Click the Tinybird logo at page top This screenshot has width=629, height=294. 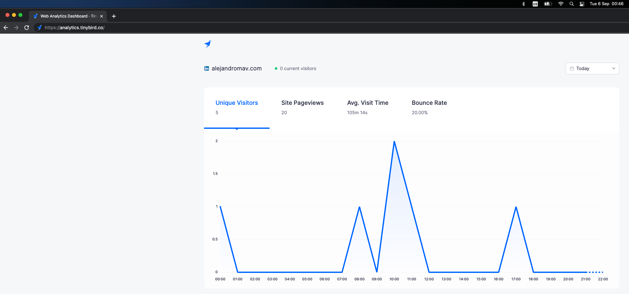(208, 44)
